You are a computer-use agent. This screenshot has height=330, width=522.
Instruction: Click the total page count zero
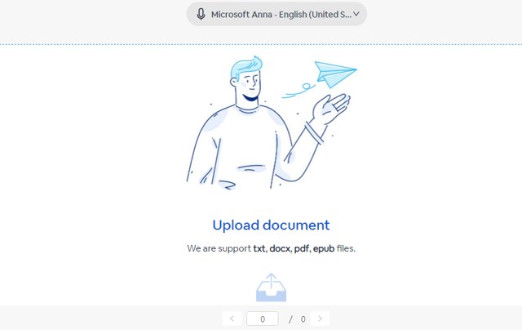tap(303, 319)
